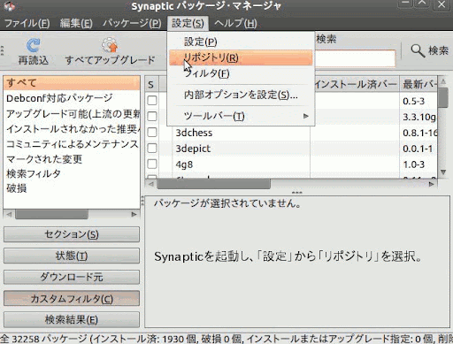Click version cell 0.0.1-1
Screen dimensions: 453x344
[418, 149]
